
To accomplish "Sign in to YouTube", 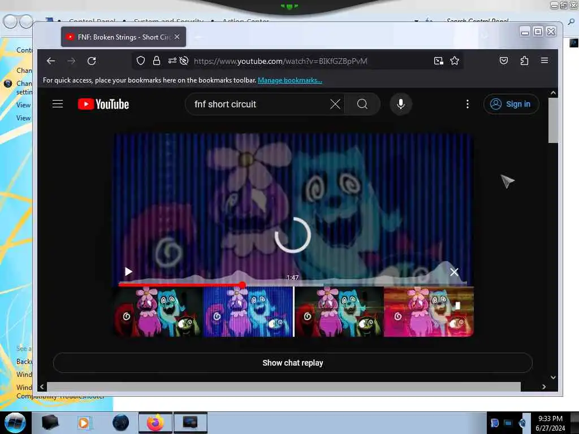I will click(511, 104).
